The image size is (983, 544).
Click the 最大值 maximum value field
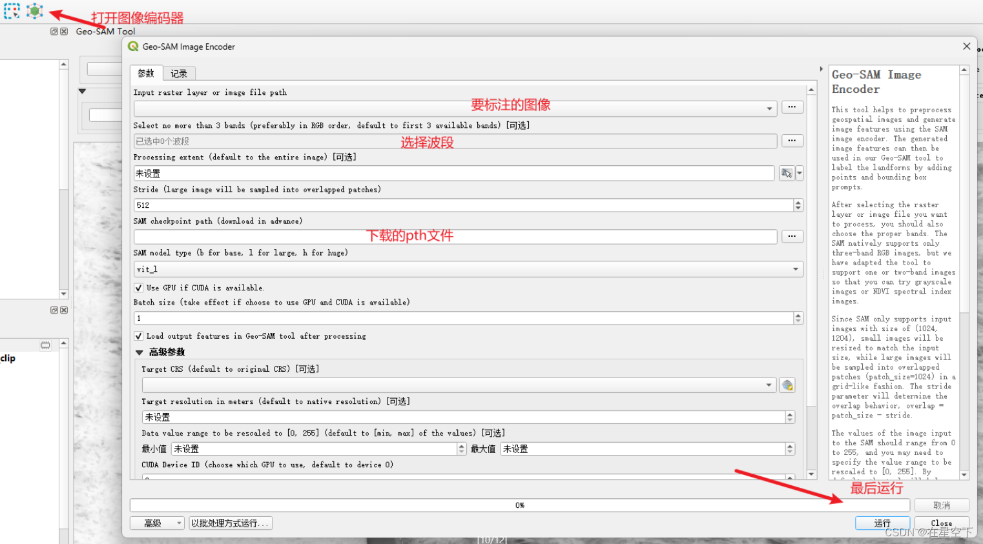click(x=643, y=449)
